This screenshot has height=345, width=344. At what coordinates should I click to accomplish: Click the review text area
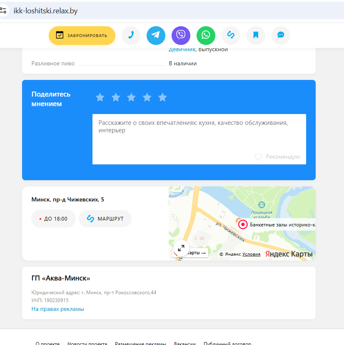point(199,139)
